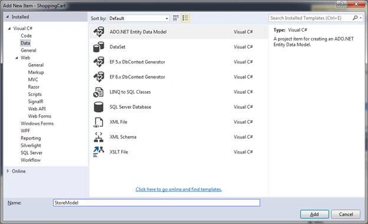Switch to small icons list view

click(x=185, y=18)
